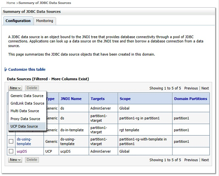Check the ds-using-template row checkbox

(x=11, y=141)
